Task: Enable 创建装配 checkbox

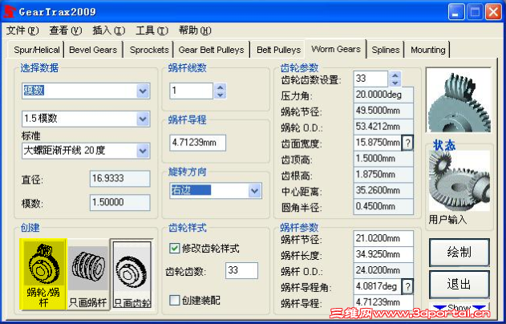Action: [x=175, y=301]
